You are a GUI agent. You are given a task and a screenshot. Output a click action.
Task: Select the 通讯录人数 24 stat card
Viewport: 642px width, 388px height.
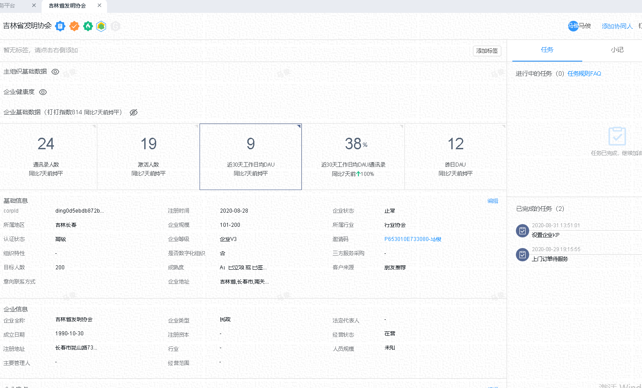click(48, 157)
